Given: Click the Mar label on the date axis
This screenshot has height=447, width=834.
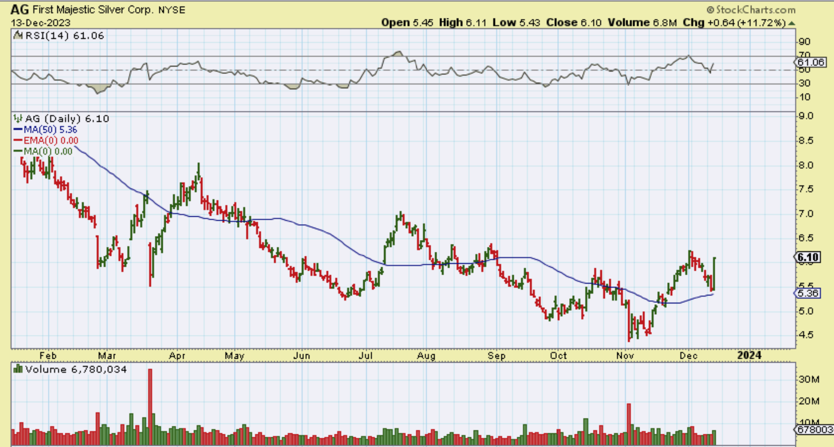Looking at the screenshot, I should 107,356.
